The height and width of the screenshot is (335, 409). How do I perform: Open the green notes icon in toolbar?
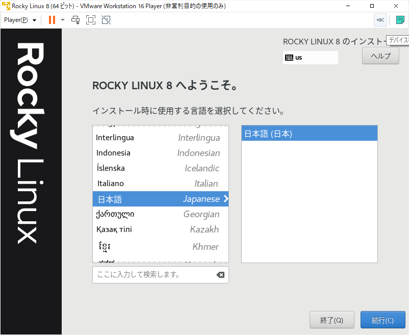pos(400,20)
